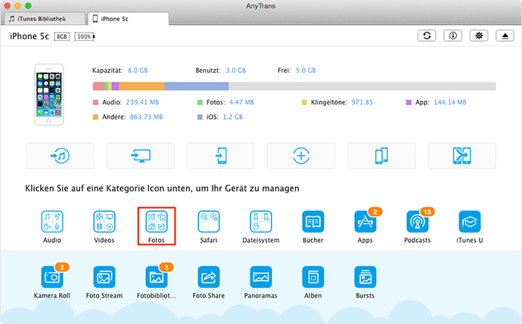Open the Videos category
Viewport: 522px width, 324px height.
click(x=104, y=222)
